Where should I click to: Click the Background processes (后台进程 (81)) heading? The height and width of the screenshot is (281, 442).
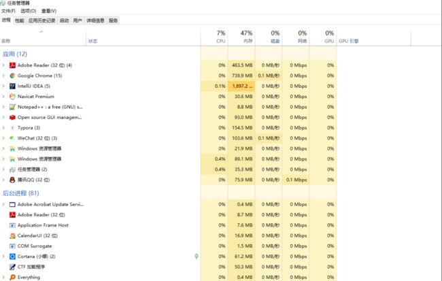coord(21,193)
